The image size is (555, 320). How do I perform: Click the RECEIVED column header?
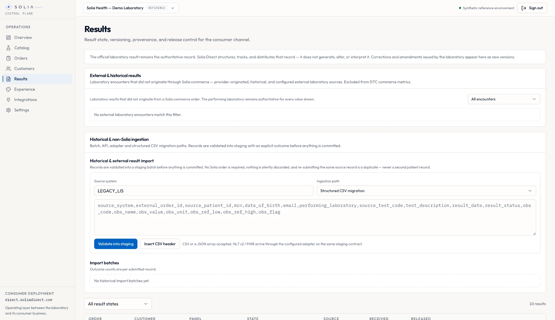click(x=379, y=318)
